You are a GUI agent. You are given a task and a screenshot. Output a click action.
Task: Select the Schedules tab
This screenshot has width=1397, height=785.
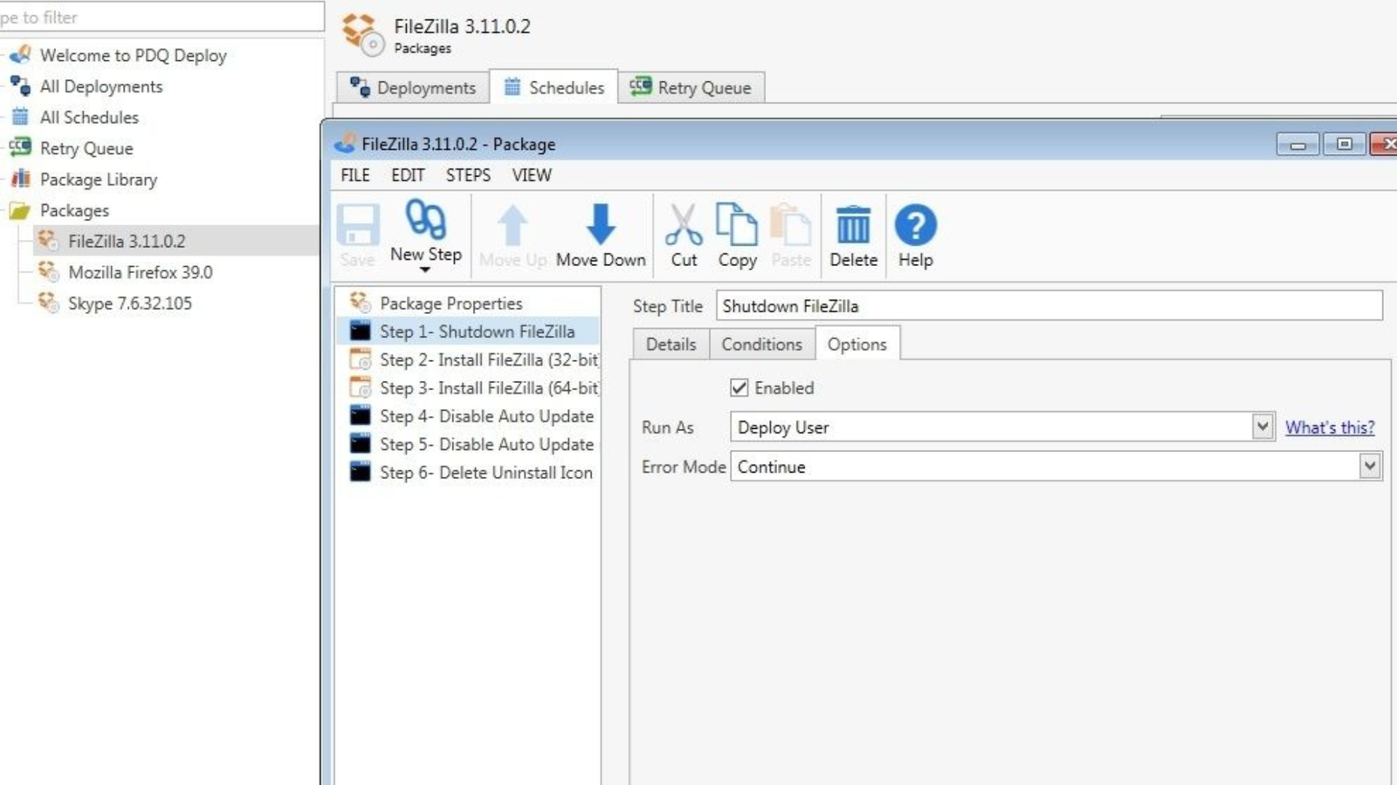point(554,87)
